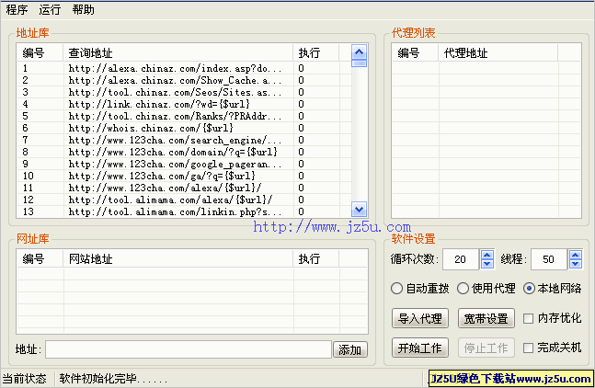
Task: Open the 帮助 menu
Action: pos(83,9)
